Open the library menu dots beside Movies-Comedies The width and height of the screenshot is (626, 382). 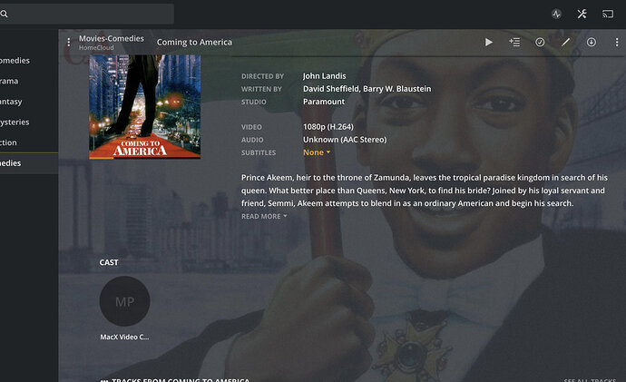[x=69, y=42]
